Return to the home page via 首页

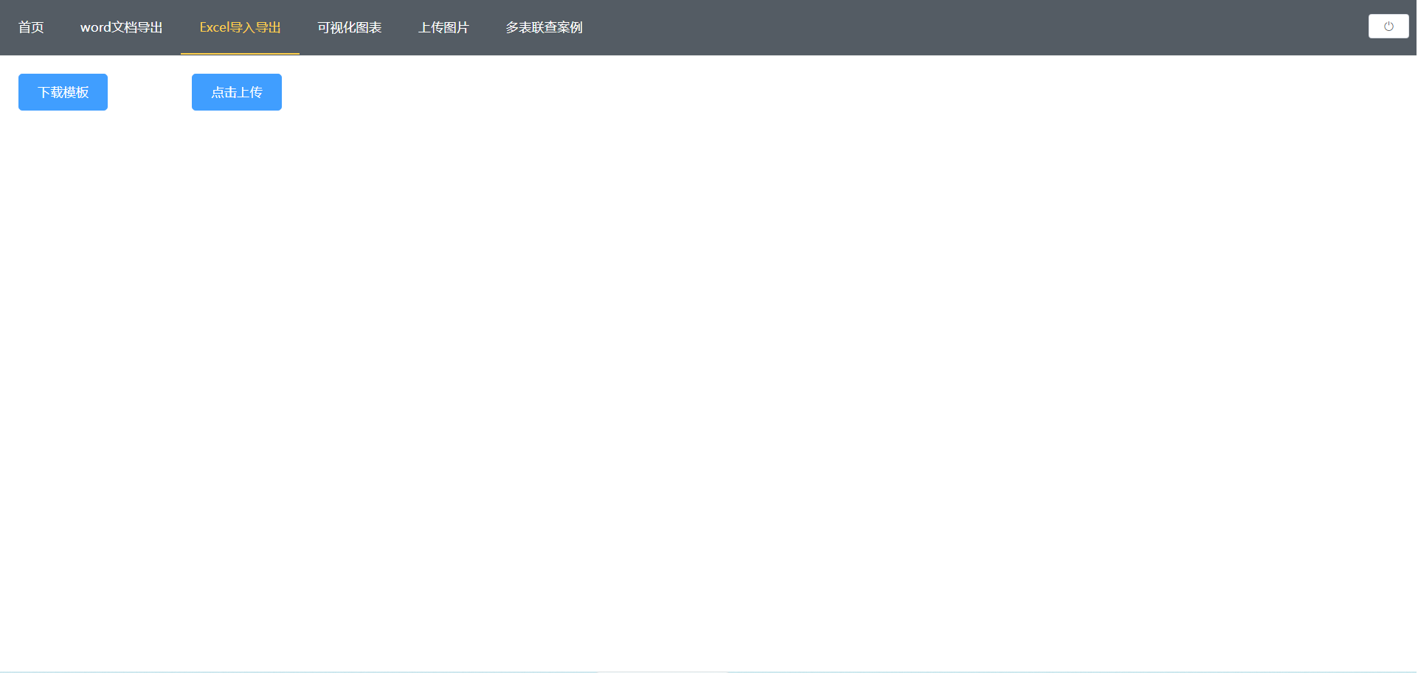[x=31, y=27]
